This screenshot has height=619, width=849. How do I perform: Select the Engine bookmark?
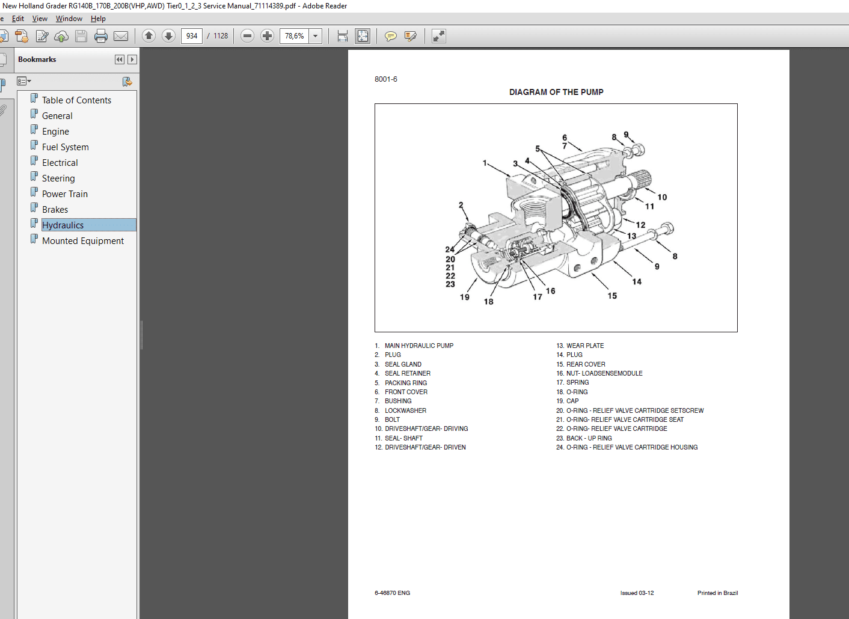pos(55,132)
